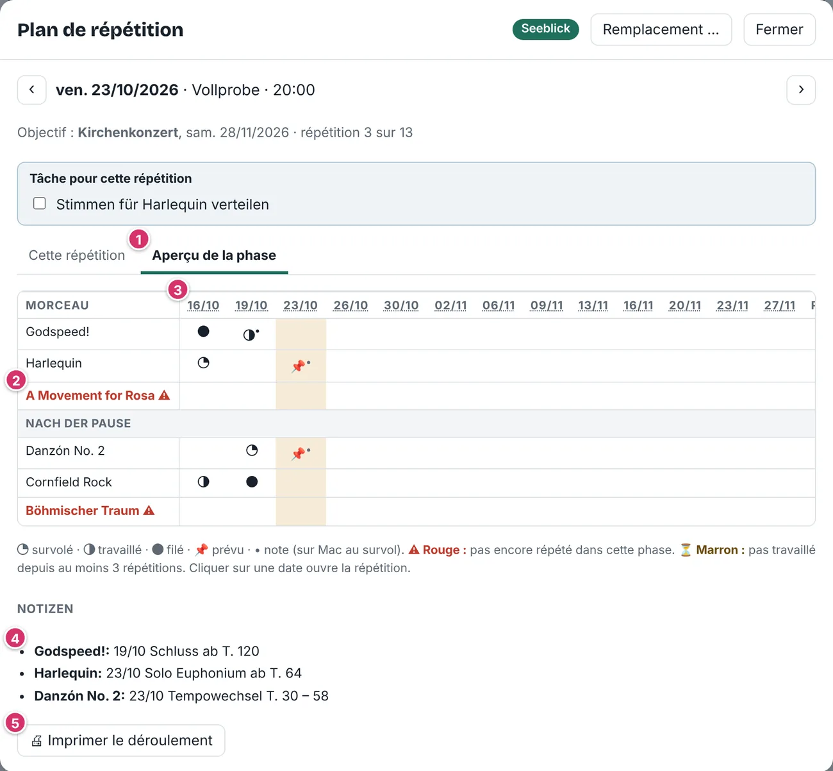This screenshot has width=833, height=771.
Task: Click the filled circle for Cornfield Rock on 19/10
Action: point(252,482)
